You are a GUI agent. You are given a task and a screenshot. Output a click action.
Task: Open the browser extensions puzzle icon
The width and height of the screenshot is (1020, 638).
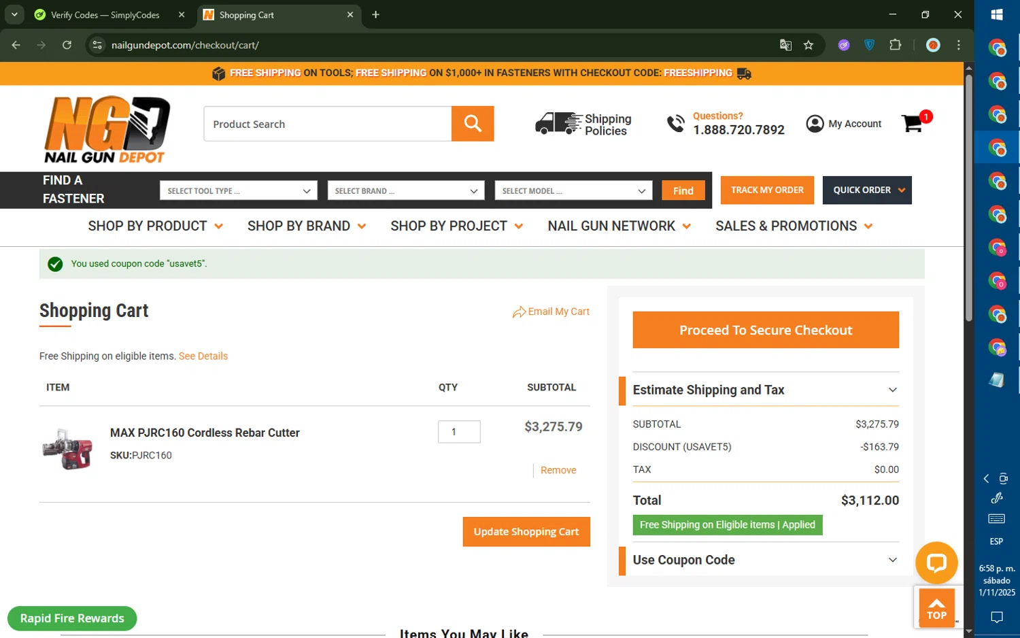click(896, 45)
